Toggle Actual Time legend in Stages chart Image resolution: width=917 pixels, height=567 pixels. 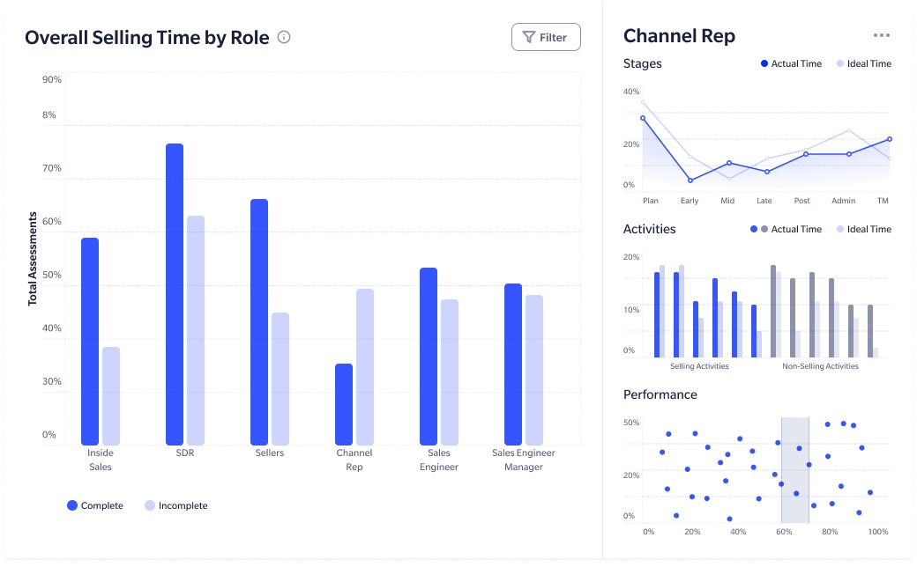tap(791, 63)
